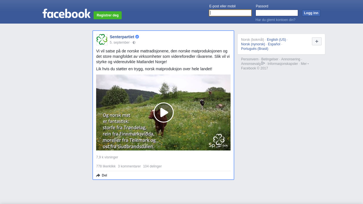Open the Annonsering footer link
Screen dimensions: 363x204
tap(291, 59)
